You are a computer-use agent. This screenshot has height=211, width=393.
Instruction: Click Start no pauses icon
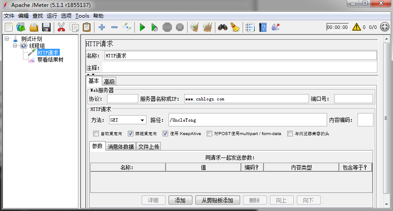[x=155, y=27]
